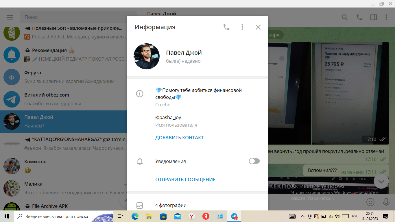The image size is (395, 222).
Task: Click ДОБАВИТЬ КОНТАКТ link
Action: tap(179, 138)
